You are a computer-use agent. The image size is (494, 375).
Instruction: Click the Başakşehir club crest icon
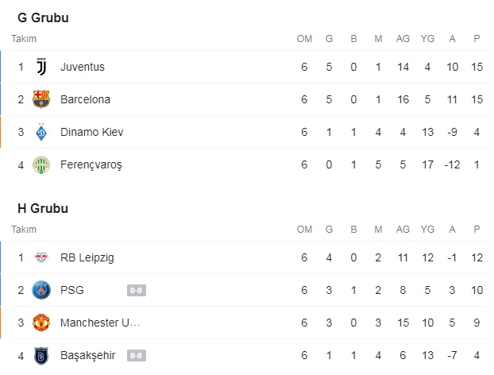coord(41,355)
